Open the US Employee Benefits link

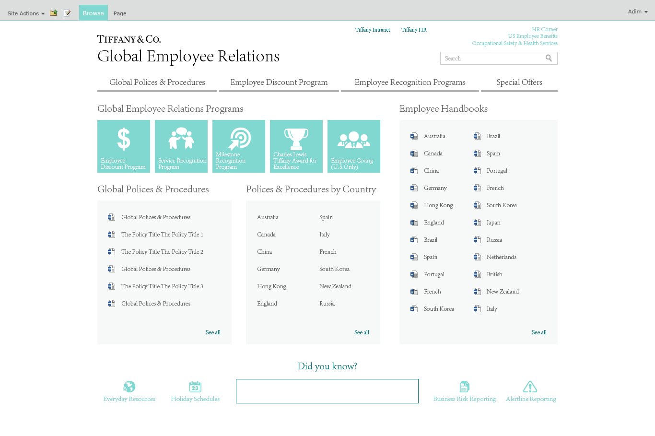533,36
